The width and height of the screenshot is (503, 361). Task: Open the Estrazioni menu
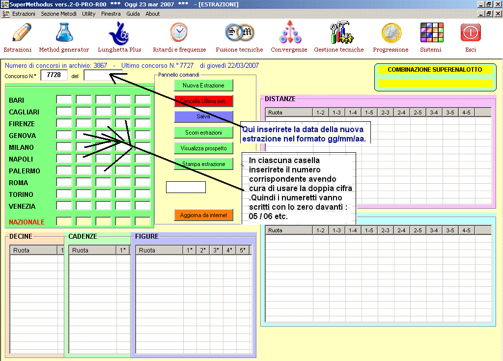pyautogui.click(x=24, y=14)
